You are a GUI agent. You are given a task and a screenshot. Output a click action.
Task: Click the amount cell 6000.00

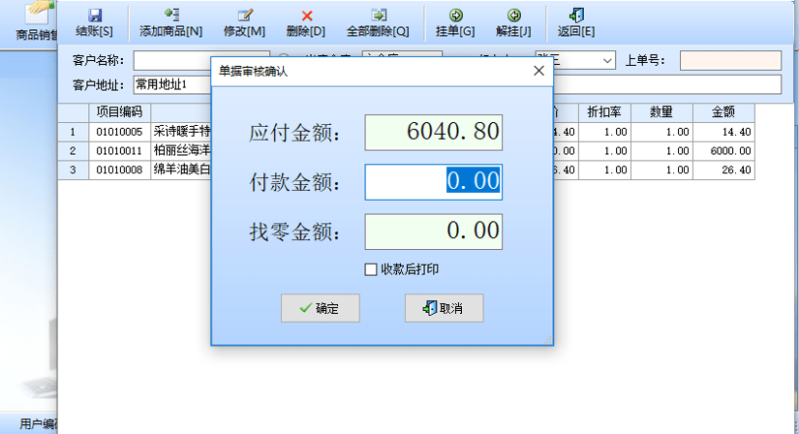tap(723, 151)
